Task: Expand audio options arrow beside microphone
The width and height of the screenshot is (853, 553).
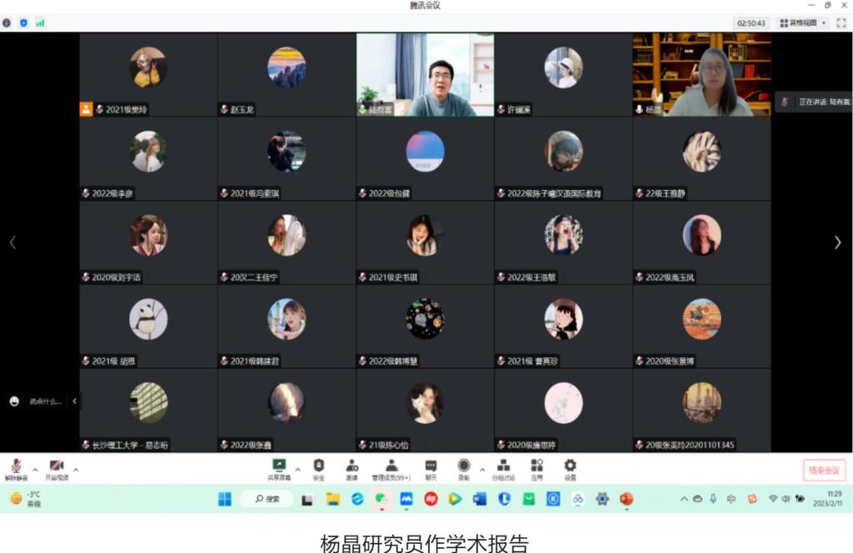Action: [x=35, y=470]
